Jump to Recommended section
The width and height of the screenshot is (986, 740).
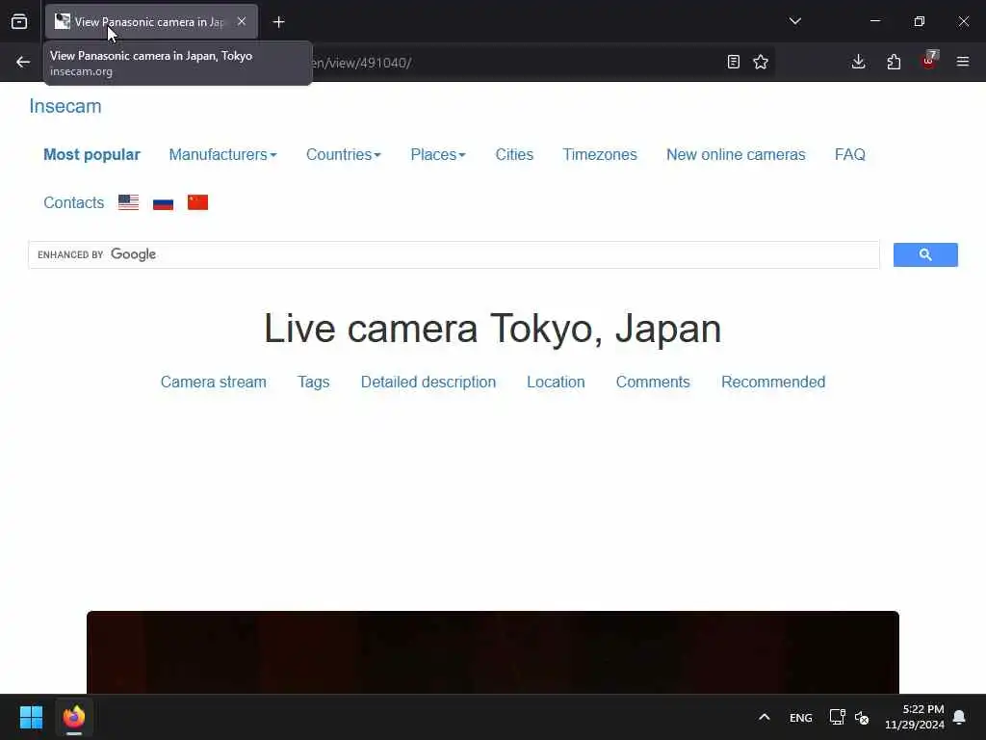pyautogui.click(x=773, y=382)
